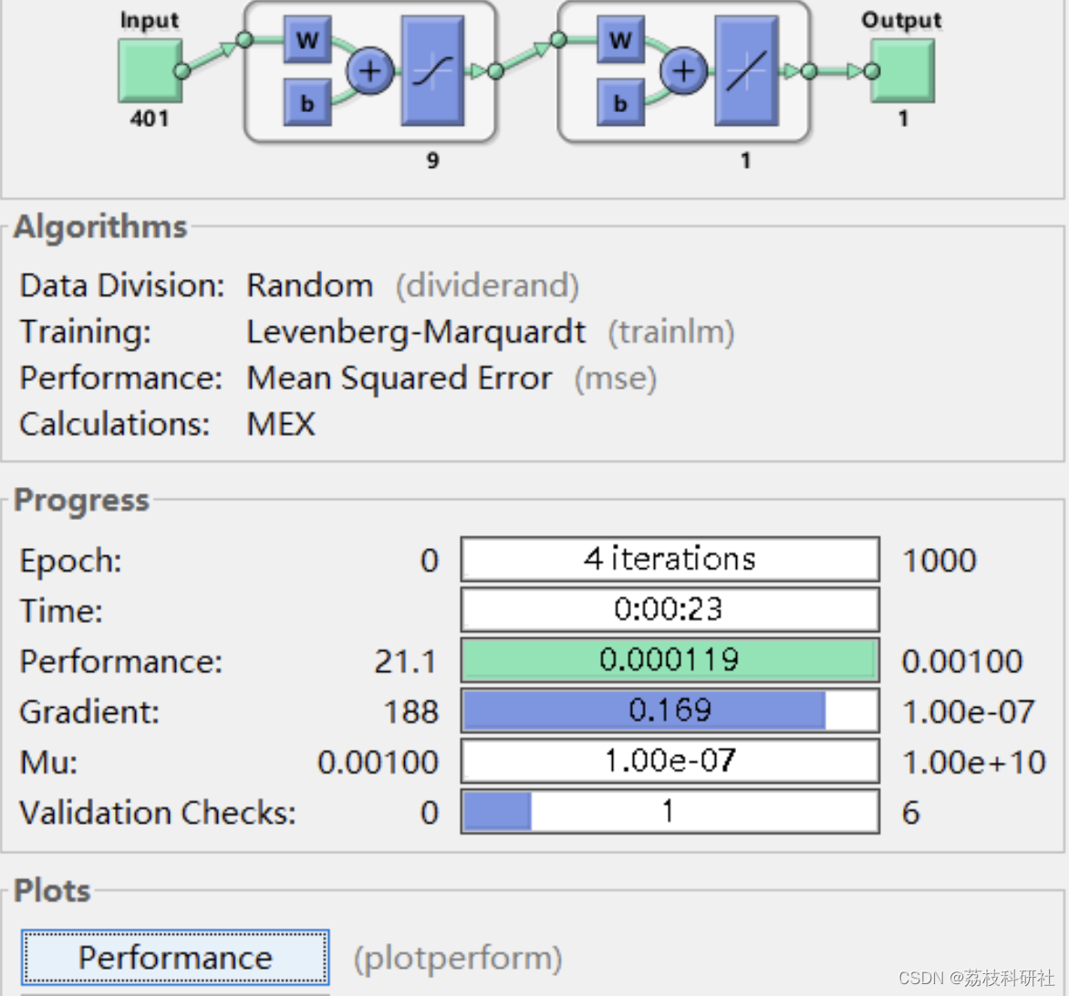1069x996 pixels.
Task: Select the output layer b bias block
Action: 620,102
